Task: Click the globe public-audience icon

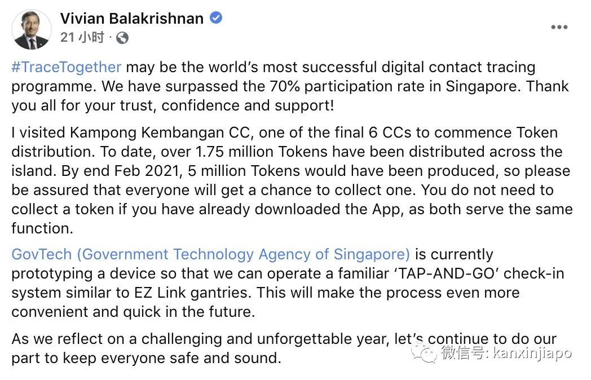Action: [122, 38]
